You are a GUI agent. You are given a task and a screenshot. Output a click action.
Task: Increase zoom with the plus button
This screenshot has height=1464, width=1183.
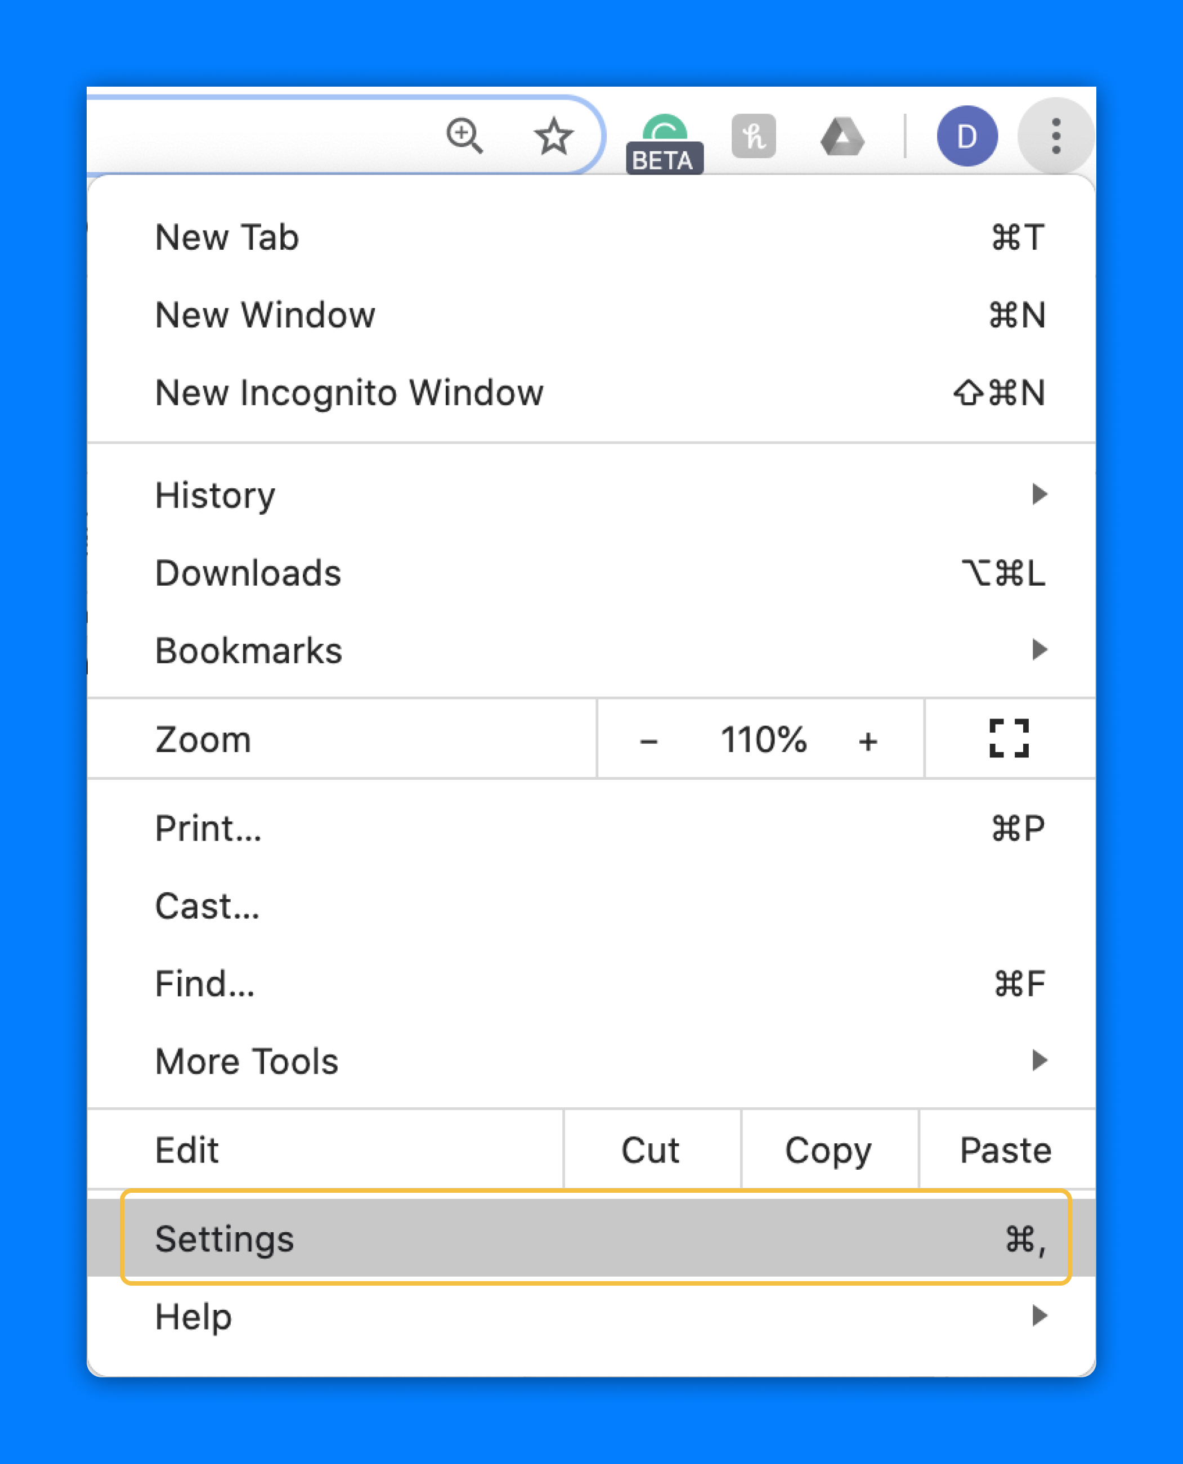[x=867, y=740]
